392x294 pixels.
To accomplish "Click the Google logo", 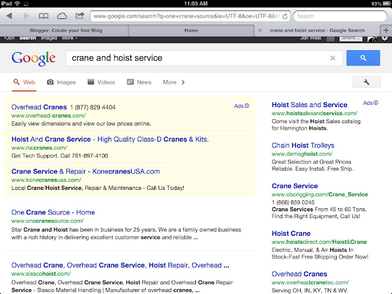I will click(x=33, y=59).
